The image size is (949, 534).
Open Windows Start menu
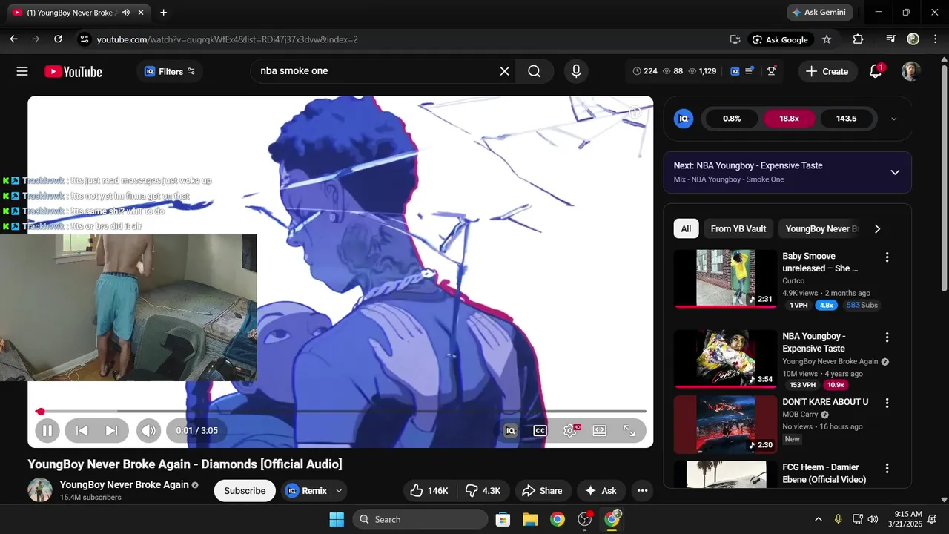[x=337, y=519]
